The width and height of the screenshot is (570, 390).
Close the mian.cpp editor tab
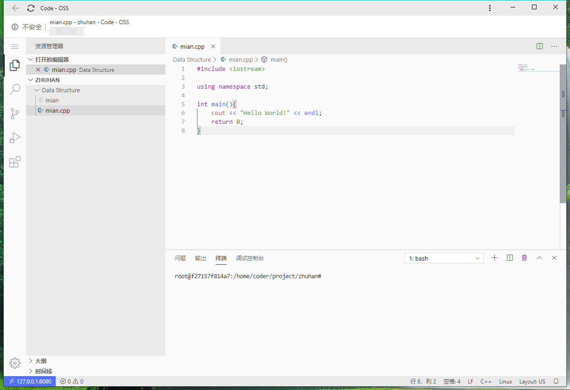[x=213, y=46]
